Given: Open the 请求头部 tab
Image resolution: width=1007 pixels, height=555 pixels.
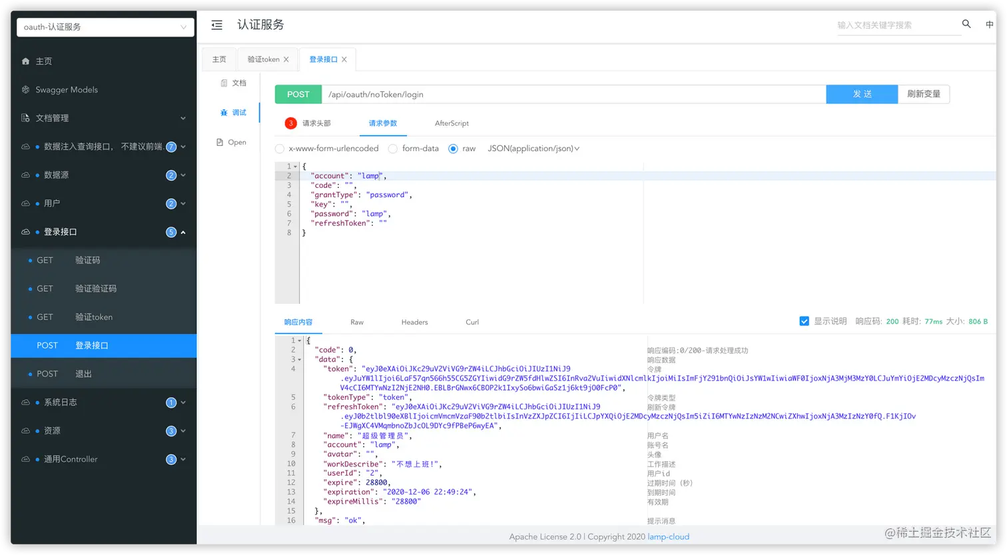Looking at the screenshot, I should pyautogui.click(x=316, y=123).
